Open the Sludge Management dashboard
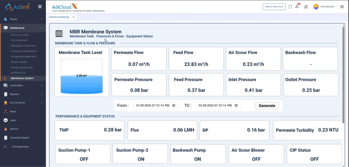Screen dimensions: 349x167 pos(24,57)
